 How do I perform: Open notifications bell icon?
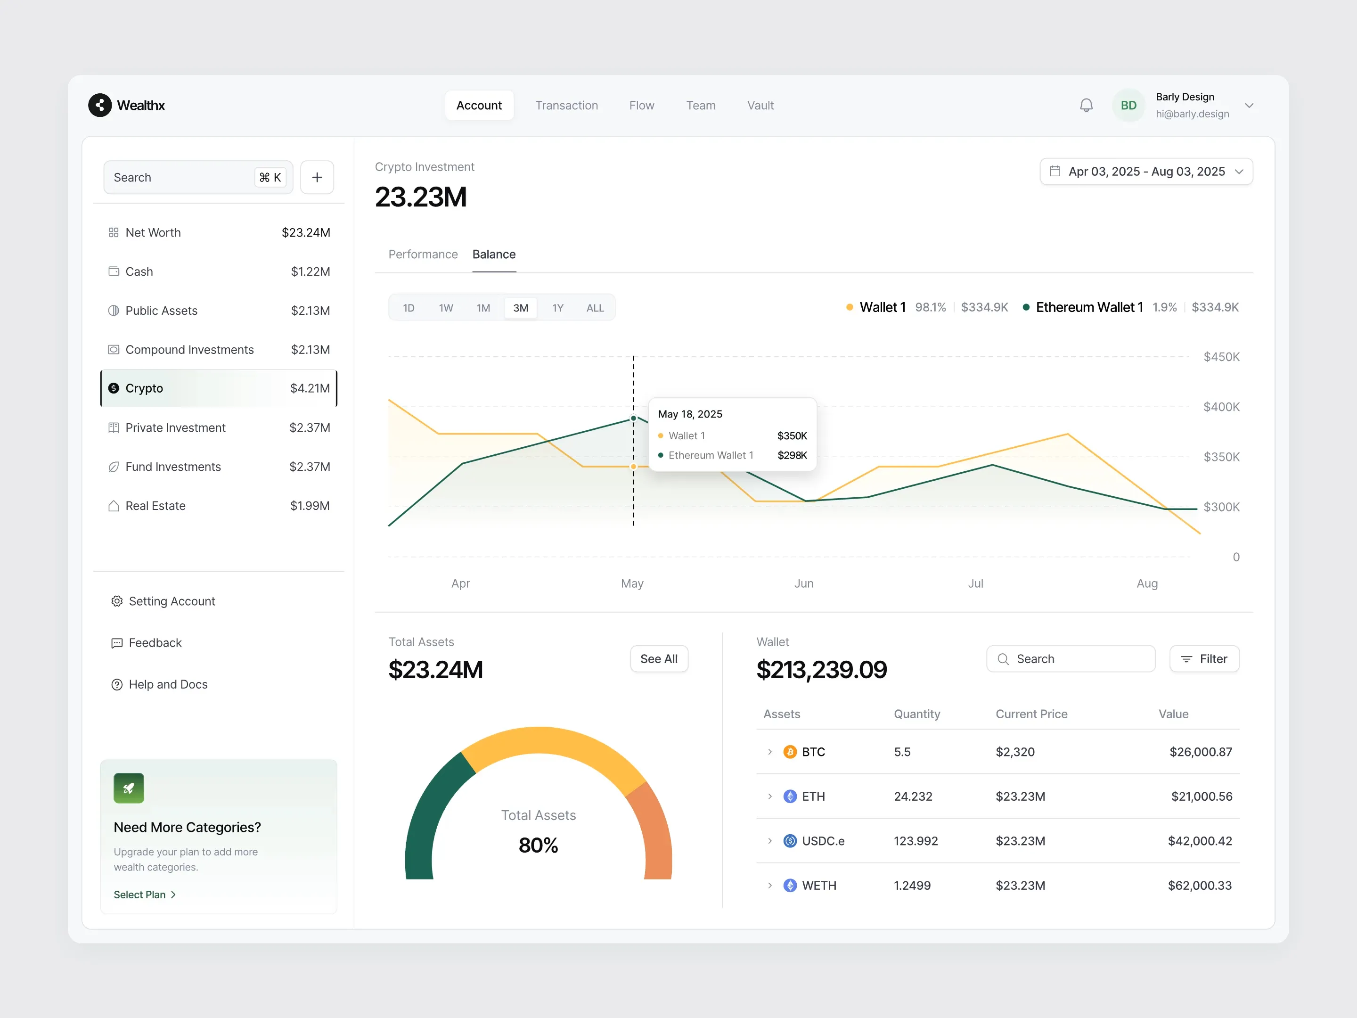[x=1086, y=106]
